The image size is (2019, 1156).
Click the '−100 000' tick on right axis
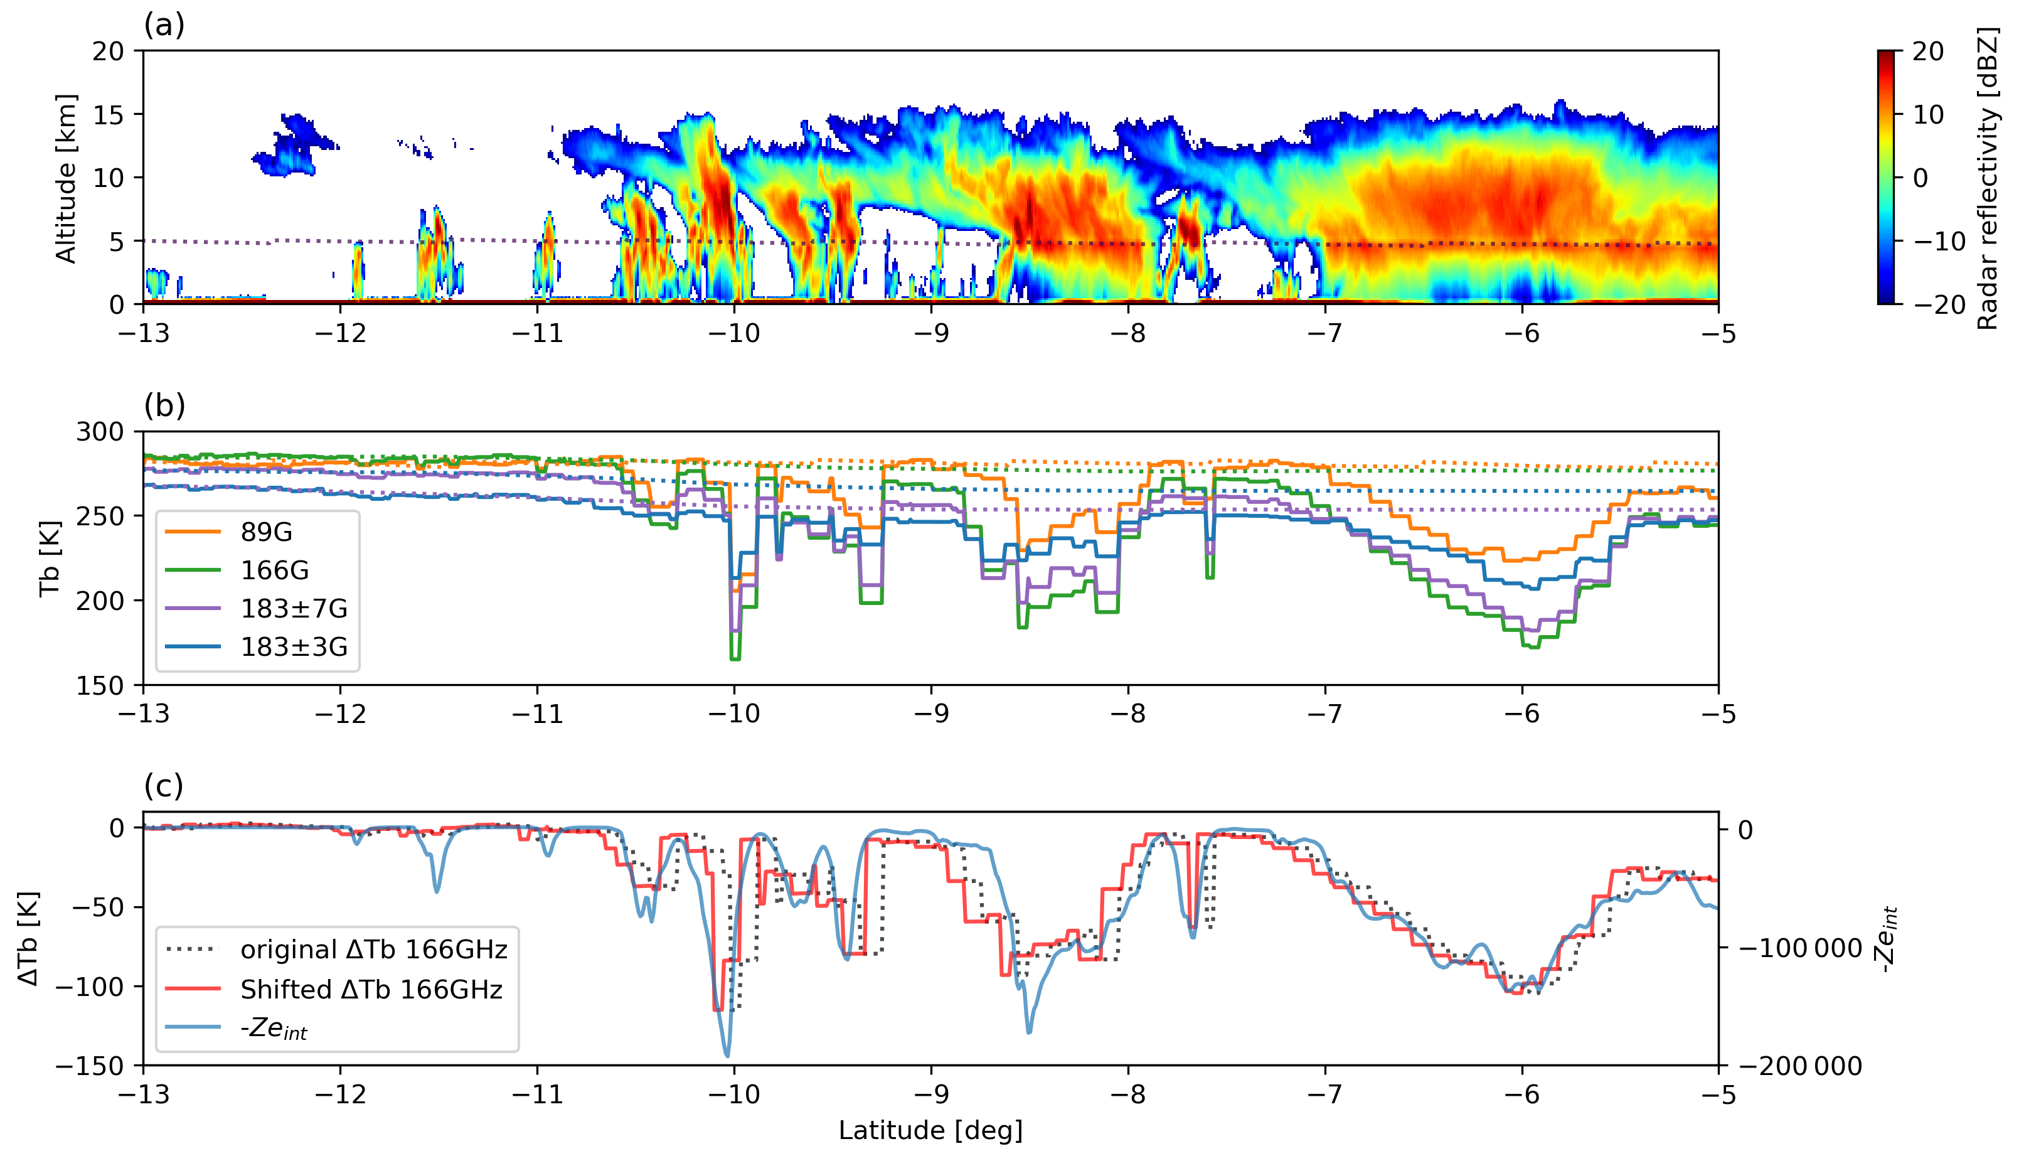1801,948
